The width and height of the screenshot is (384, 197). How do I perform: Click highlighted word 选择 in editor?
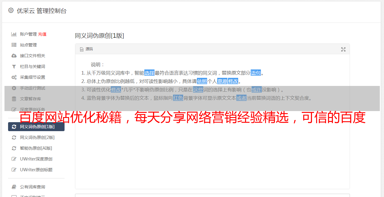pos(149,73)
